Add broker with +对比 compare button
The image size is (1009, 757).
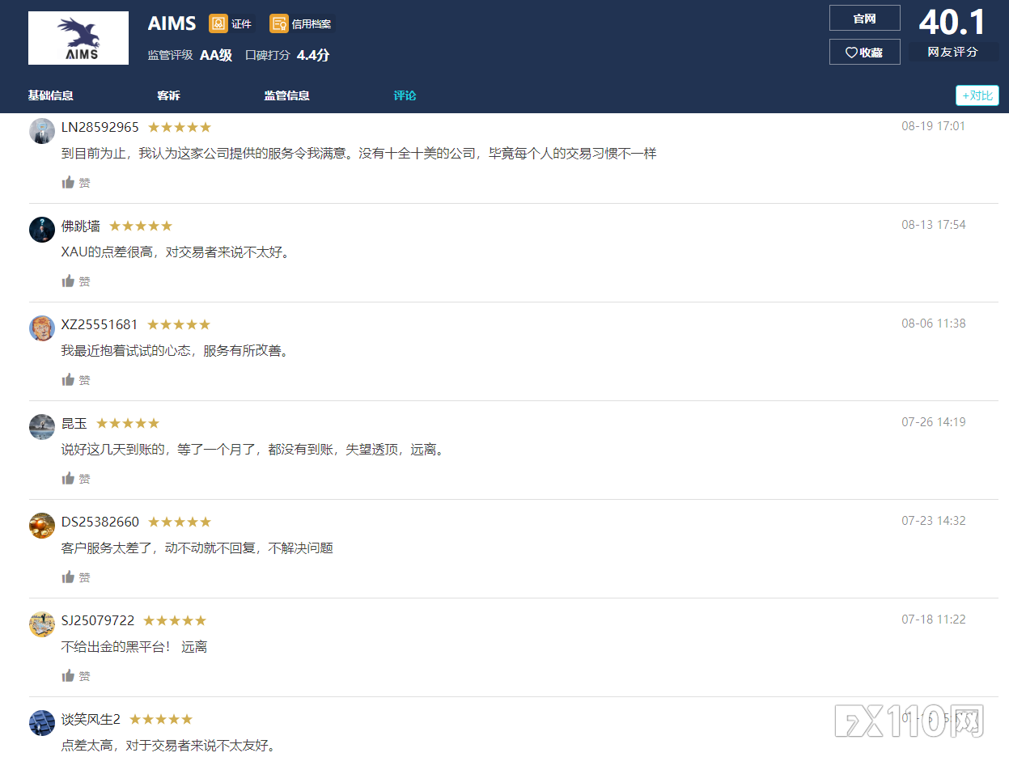[977, 95]
